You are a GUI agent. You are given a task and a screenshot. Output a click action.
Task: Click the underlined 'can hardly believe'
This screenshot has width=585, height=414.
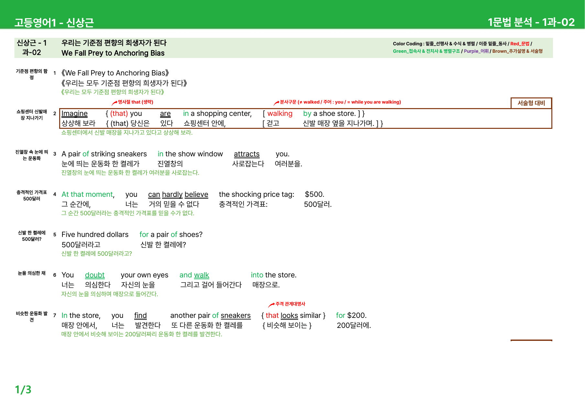(178, 194)
